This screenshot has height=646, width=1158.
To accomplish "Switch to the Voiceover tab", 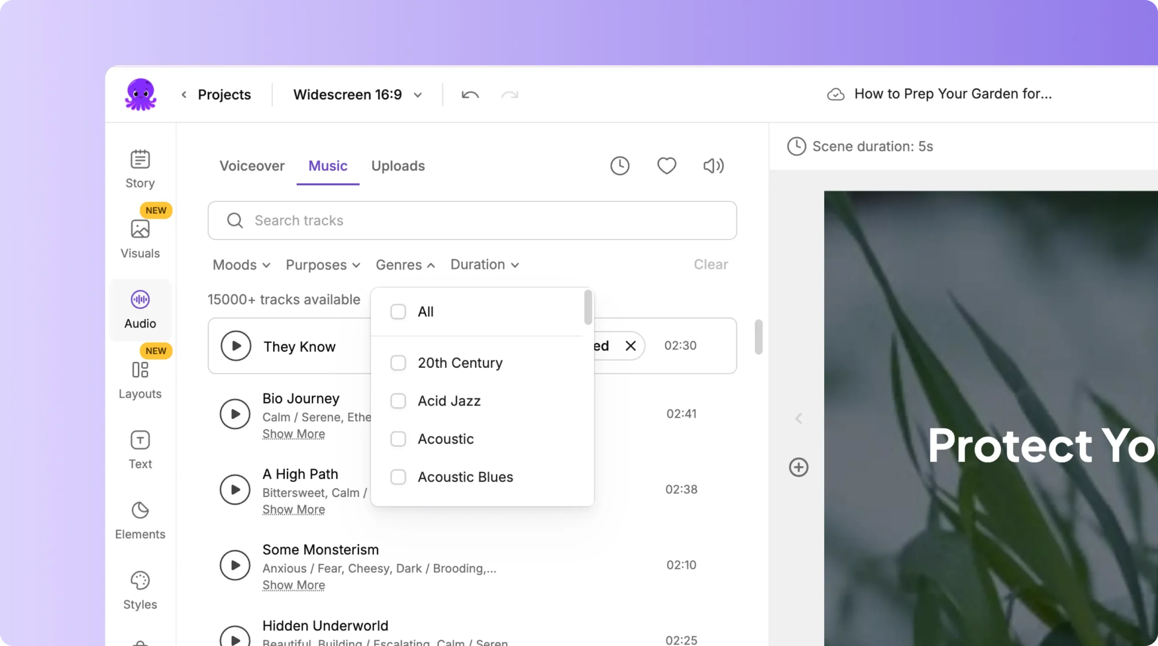I will tap(252, 166).
